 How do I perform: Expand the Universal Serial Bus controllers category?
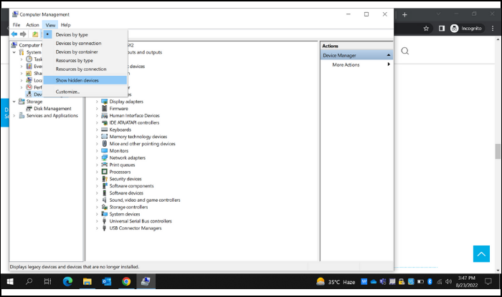(x=97, y=221)
